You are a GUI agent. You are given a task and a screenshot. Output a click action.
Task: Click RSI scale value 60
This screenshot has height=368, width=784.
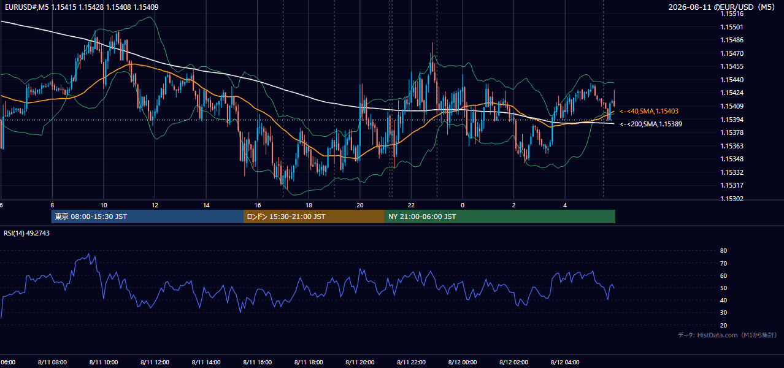coord(723,275)
